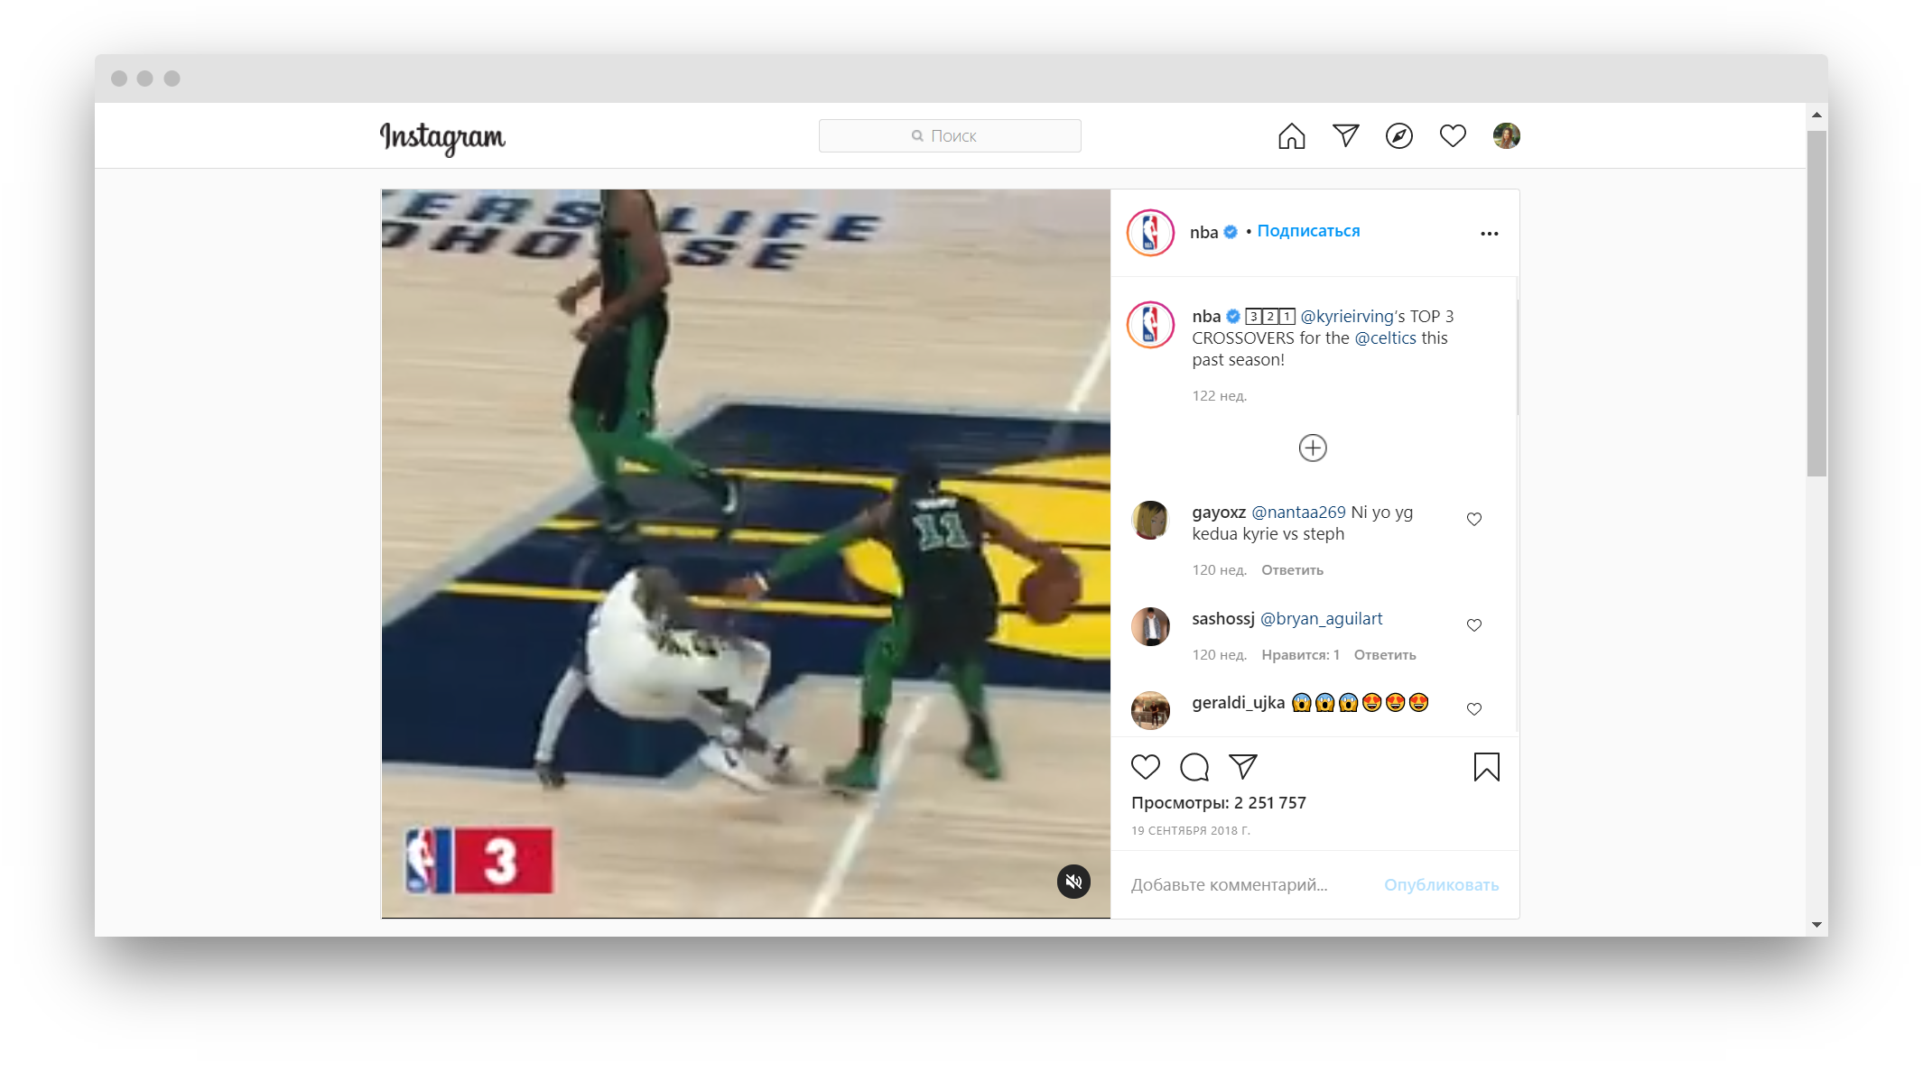The width and height of the screenshot is (1923, 1072).
Task: Open geraldi_ujka avatar thumbnail
Action: coord(1150,710)
